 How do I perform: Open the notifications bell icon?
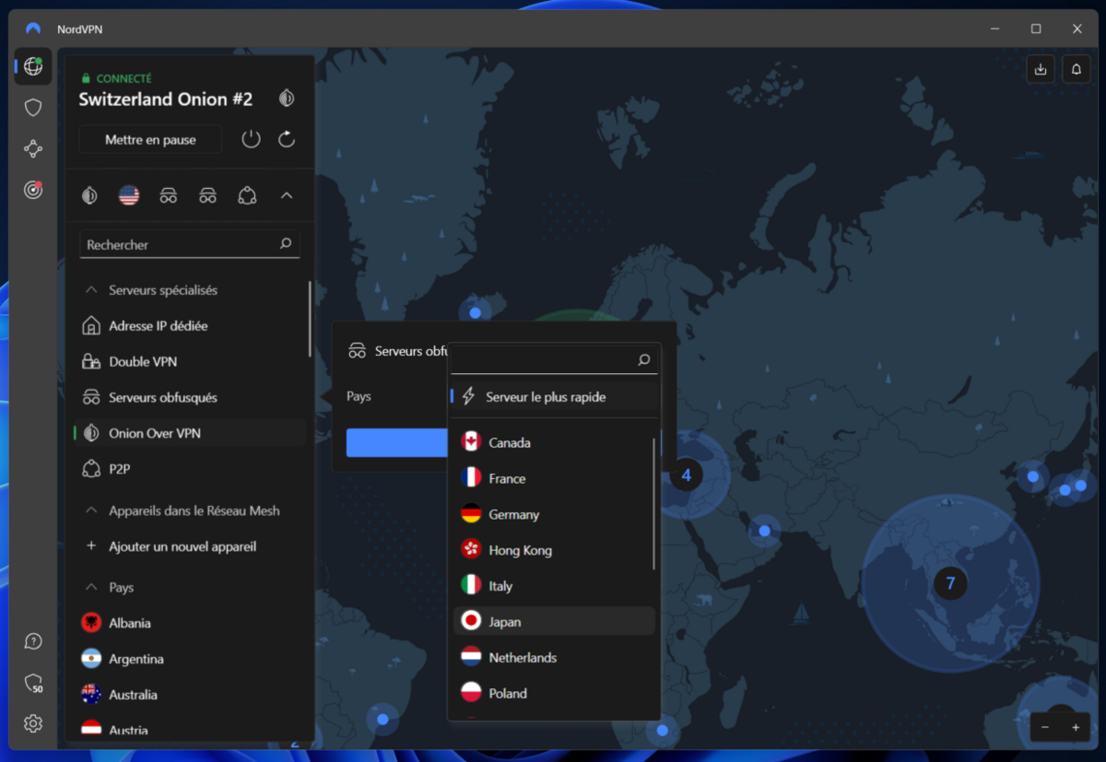point(1076,69)
